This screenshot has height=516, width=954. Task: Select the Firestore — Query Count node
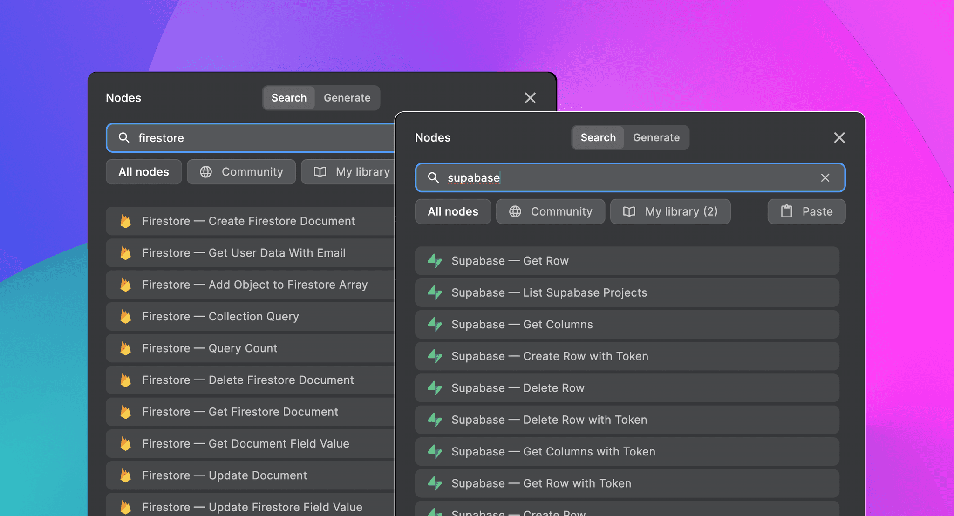[210, 348]
